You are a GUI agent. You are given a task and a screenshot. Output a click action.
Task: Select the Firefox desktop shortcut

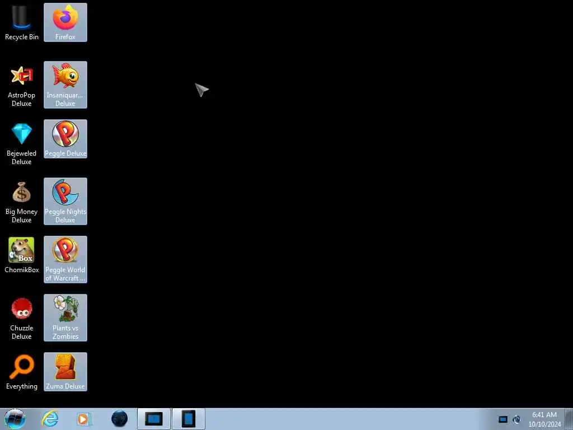(65, 22)
